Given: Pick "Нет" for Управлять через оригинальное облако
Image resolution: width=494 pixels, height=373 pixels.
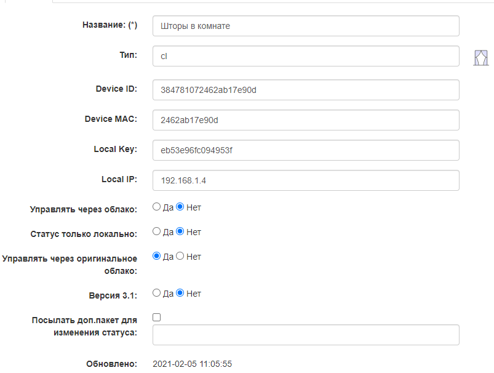Looking at the screenshot, I should pyautogui.click(x=180, y=257).
